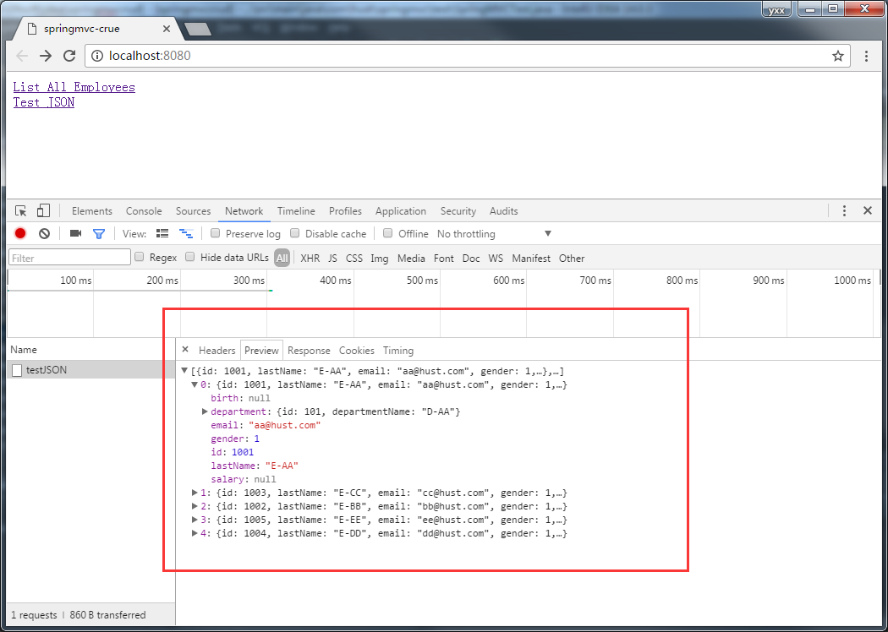888x632 pixels.
Task: Filter requests by XHR
Action: pyautogui.click(x=310, y=258)
